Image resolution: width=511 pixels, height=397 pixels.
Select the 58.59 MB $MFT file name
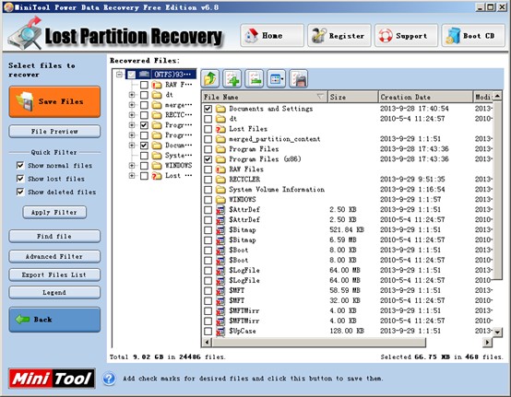point(237,290)
